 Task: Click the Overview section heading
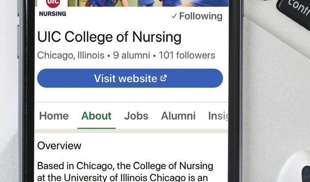(x=59, y=145)
